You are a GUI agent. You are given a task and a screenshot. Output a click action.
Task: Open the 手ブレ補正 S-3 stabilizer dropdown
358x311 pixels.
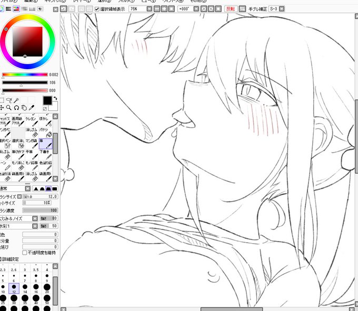(282, 9)
